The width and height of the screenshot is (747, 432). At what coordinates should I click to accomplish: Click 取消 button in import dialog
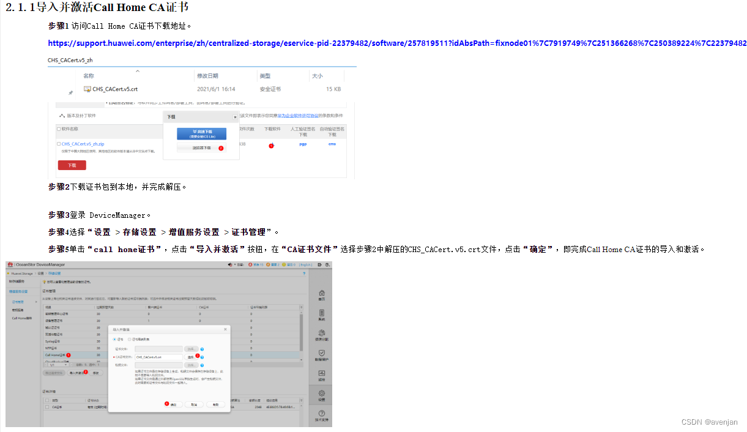point(194,404)
